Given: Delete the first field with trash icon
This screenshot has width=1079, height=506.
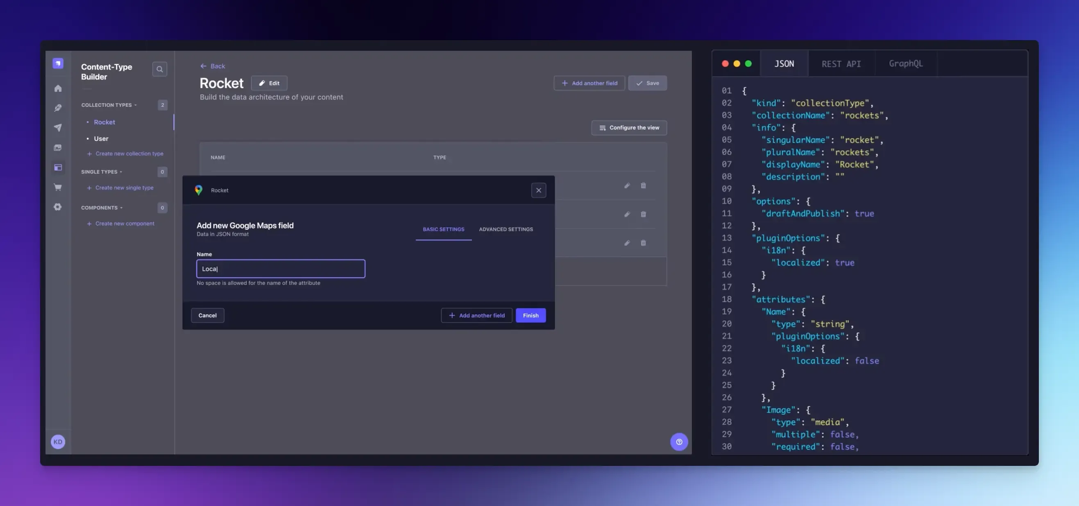Looking at the screenshot, I should pos(643,185).
